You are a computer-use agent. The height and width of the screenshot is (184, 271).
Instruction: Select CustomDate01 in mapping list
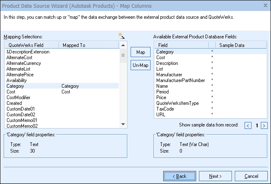[21, 109]
